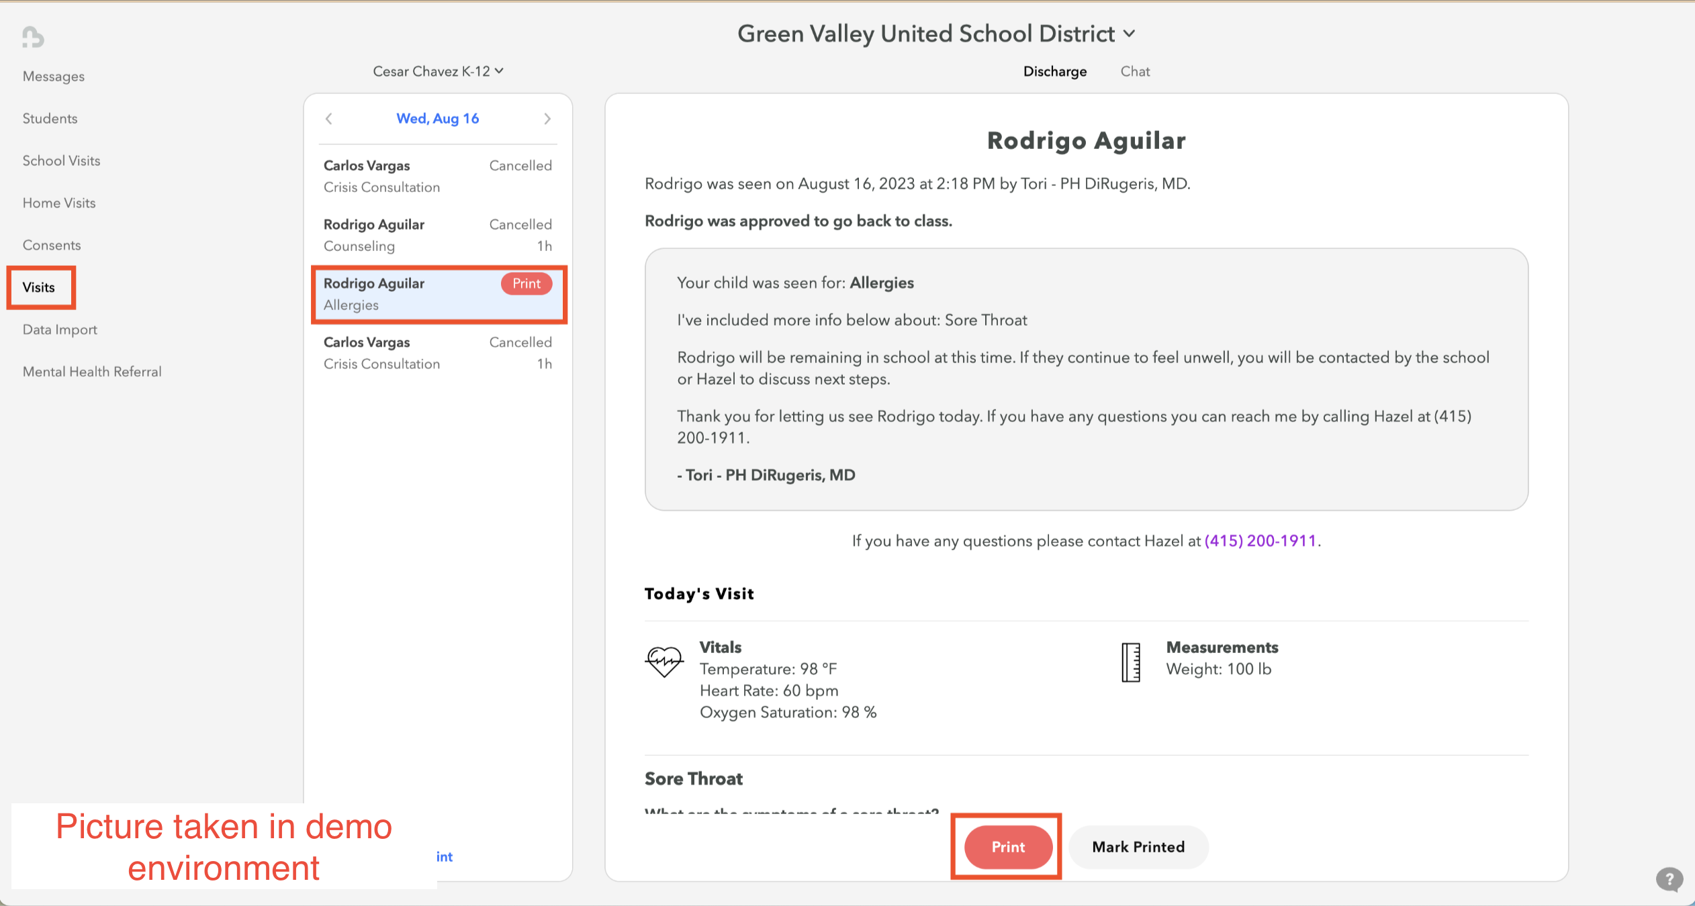The image size is (1695, 906).
Task: Open Mental Health Referral in the sidebar
Action: pyautogui.click(x=92, y=372)
